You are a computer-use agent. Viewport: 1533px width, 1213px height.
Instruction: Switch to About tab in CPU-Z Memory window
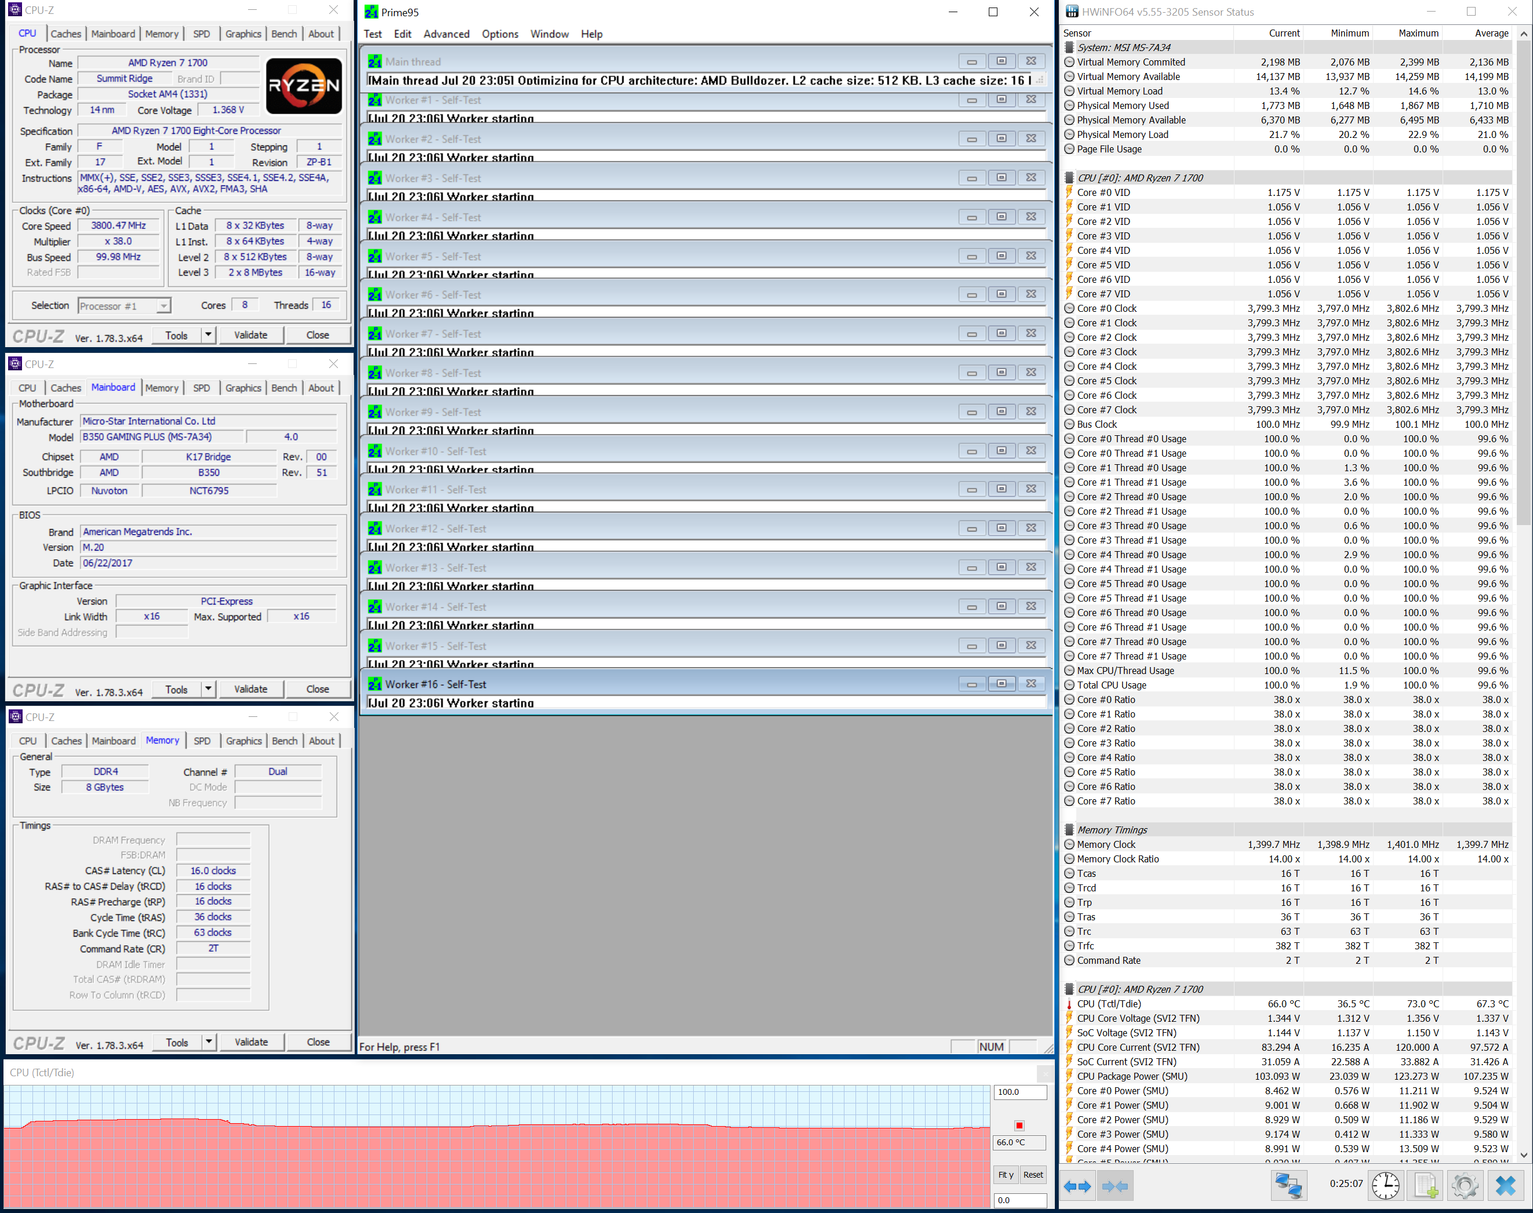(x=322, y=741)
